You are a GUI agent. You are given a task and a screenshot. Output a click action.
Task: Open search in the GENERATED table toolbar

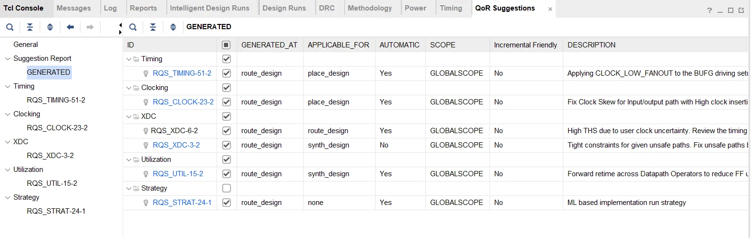pyautogui.click(x=133, y=27)
